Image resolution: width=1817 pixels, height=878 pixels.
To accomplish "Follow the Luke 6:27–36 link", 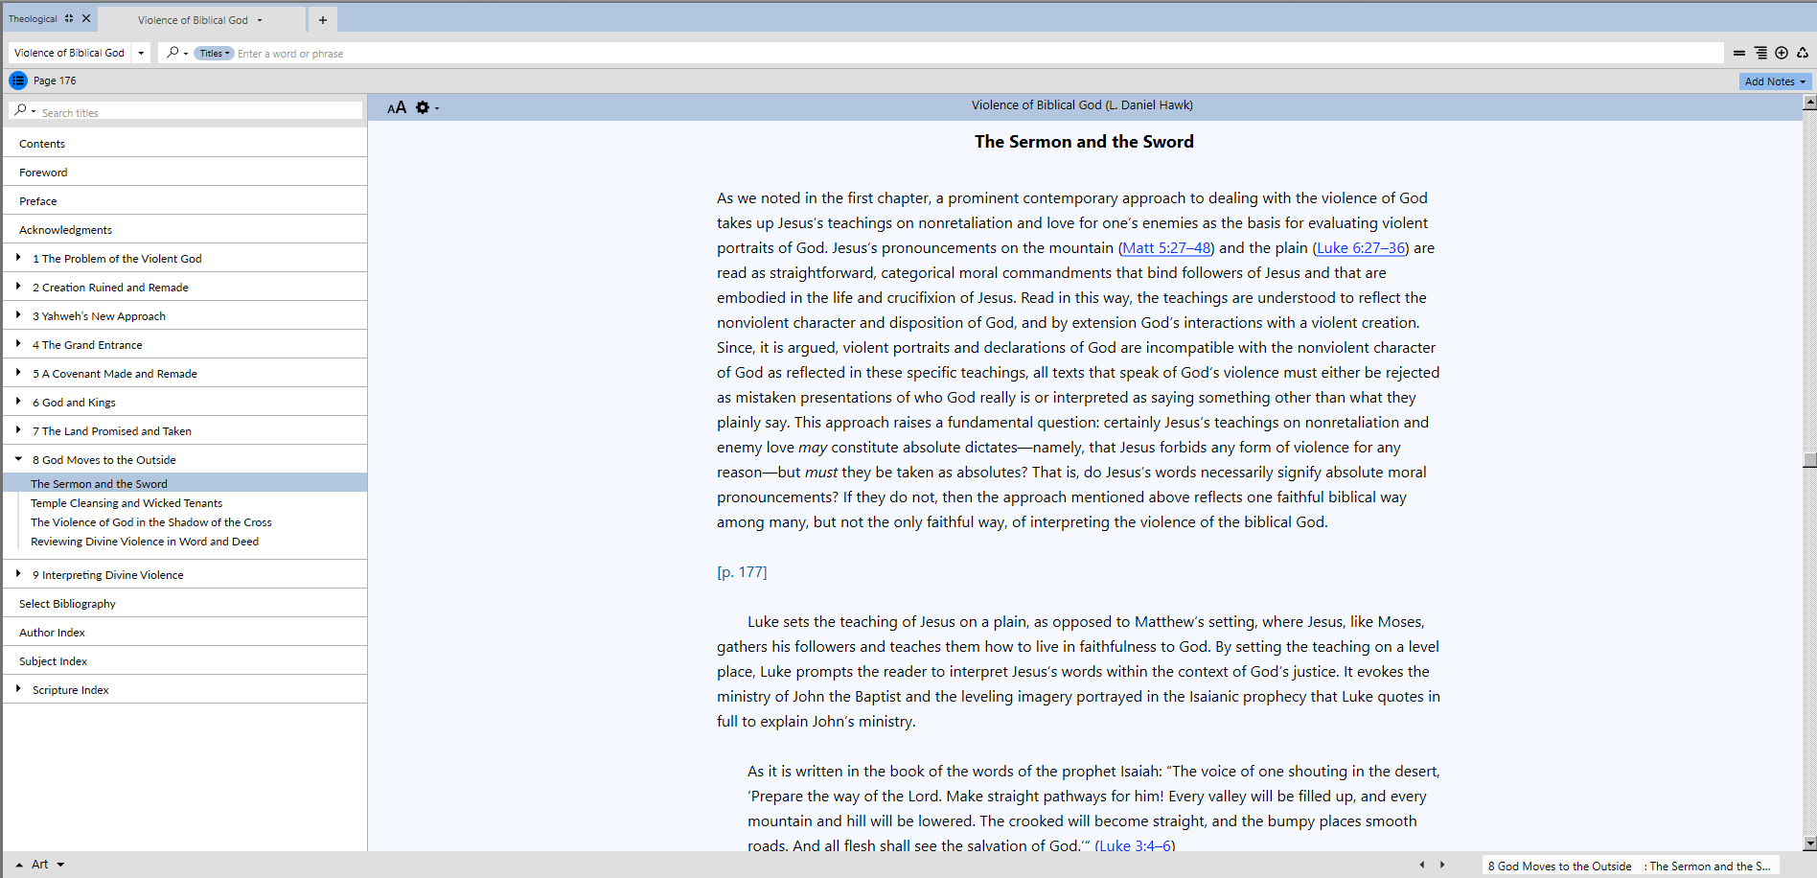I will click(x=1361, y=248).
